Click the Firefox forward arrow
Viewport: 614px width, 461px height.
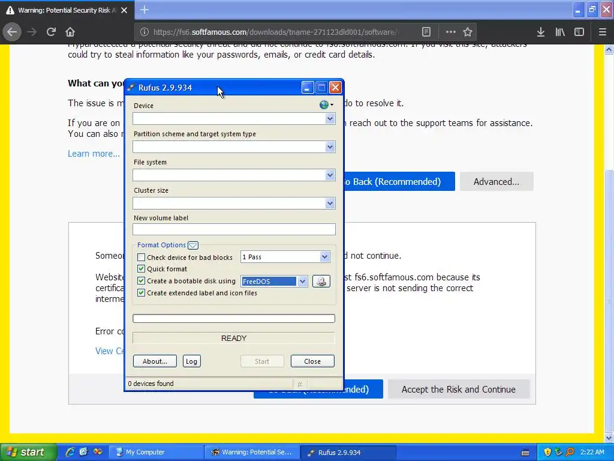(32, 32)
